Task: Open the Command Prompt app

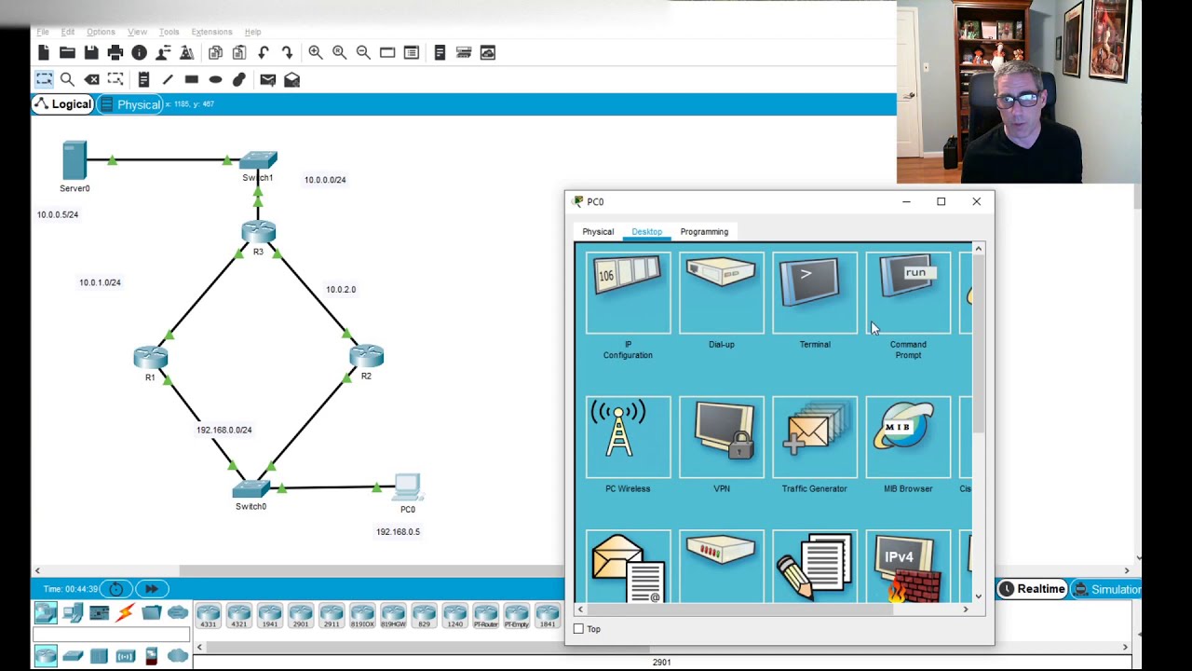Action: click(x=908, y=293)
